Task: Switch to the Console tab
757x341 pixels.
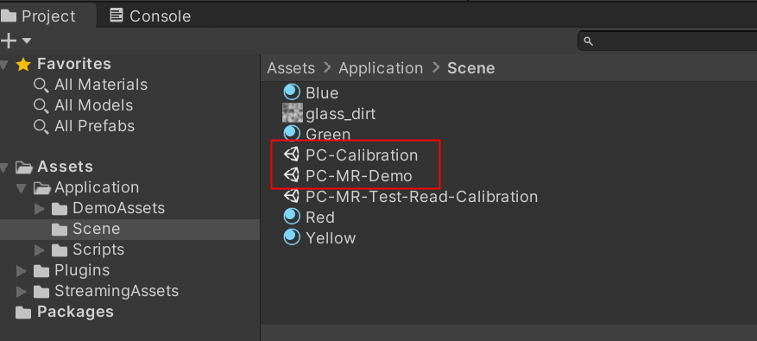Action: 150,16
